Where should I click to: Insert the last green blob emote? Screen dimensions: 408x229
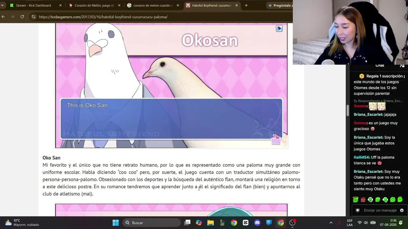(x=400, y=200)
